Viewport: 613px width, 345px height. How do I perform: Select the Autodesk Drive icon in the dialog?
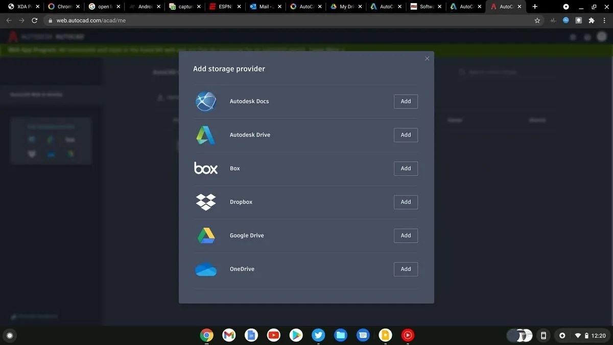click(x=206, y=135)
